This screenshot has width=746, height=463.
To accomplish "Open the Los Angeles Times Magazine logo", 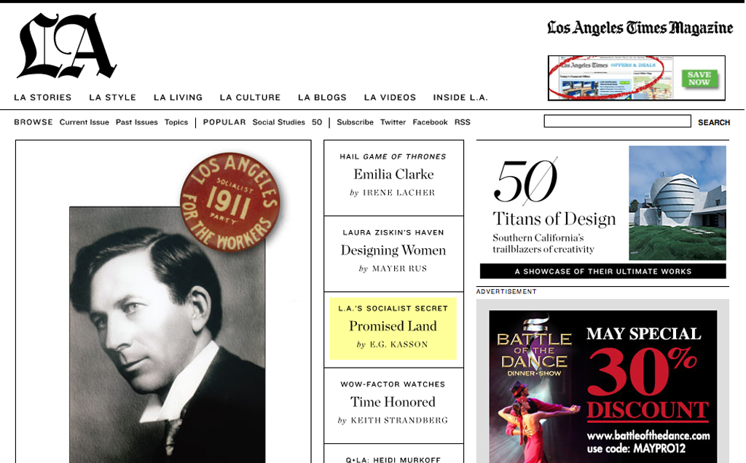I will pos(640,28).
